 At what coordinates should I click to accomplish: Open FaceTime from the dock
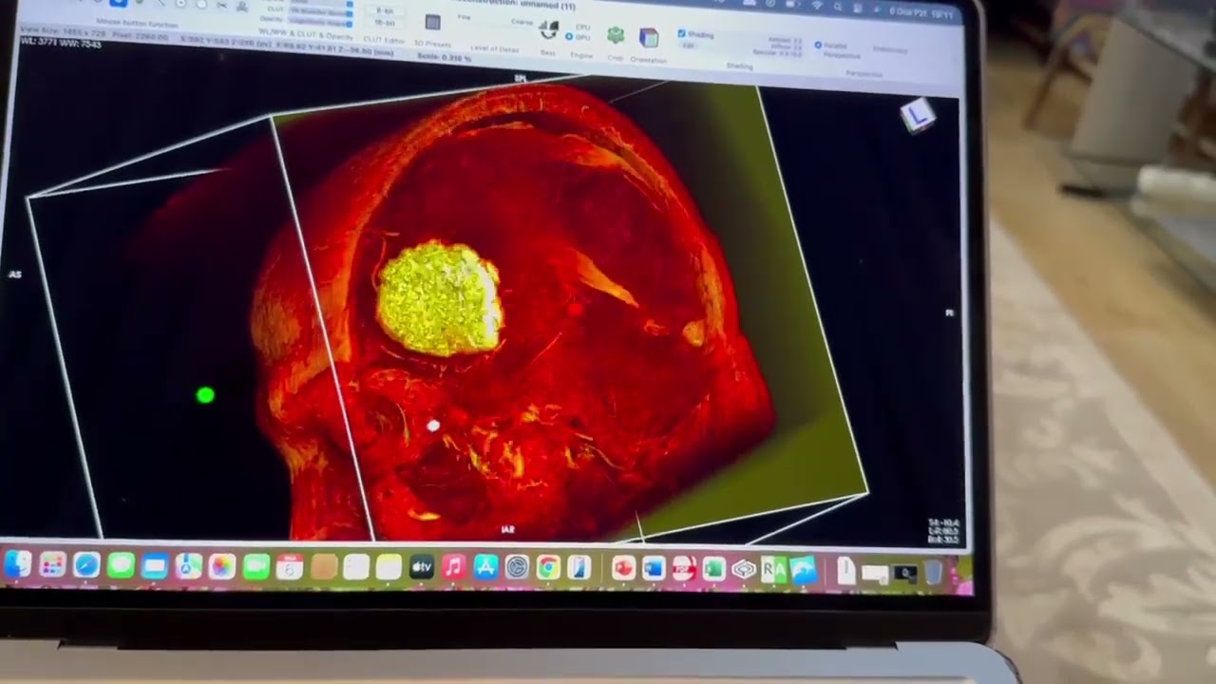[256, 566]
